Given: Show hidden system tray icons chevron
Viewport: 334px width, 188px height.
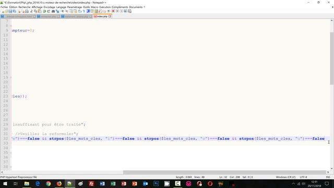Looking at the screenshot, I should [293, 183].
